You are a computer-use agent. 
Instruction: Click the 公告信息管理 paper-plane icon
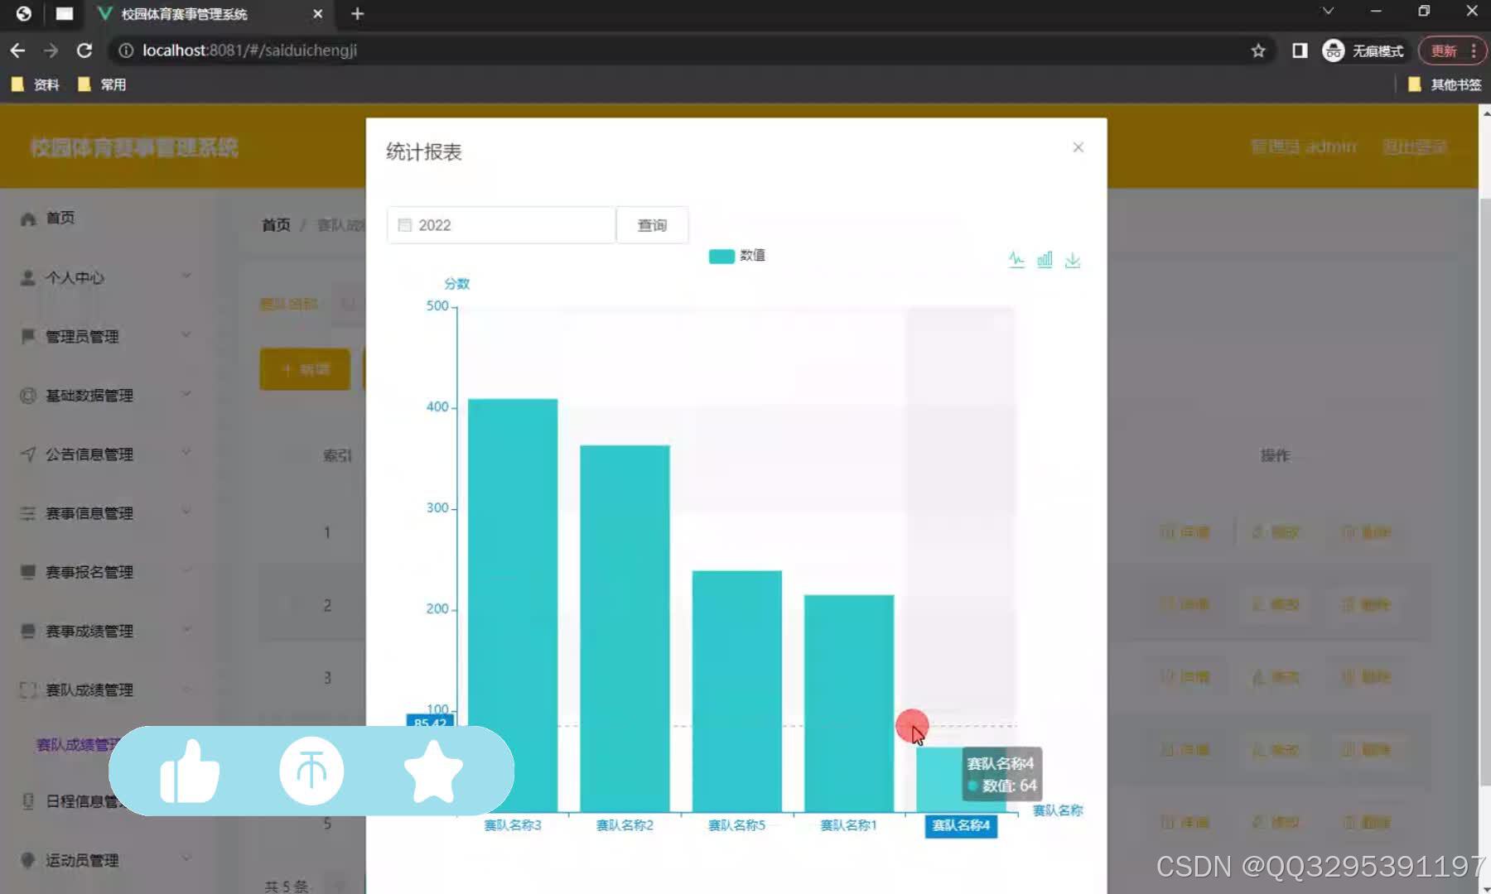(28, 454)
